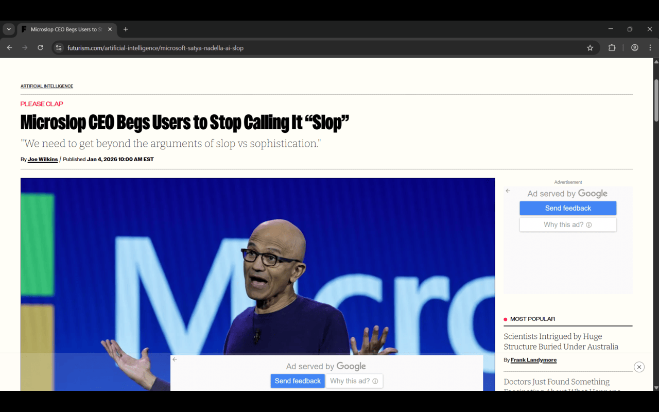Click Why this ad? in sidebar ad
The image size is (659, 412).
568,225
